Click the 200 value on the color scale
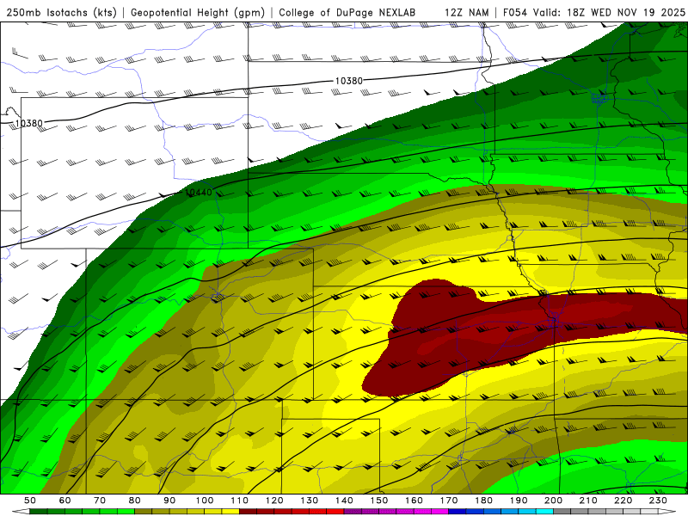This screenshot has width=688, height=516. point(554,501)
